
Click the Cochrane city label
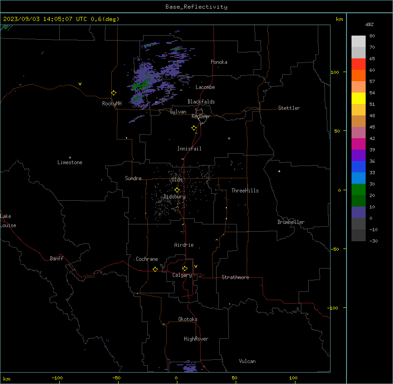point(147,259)
